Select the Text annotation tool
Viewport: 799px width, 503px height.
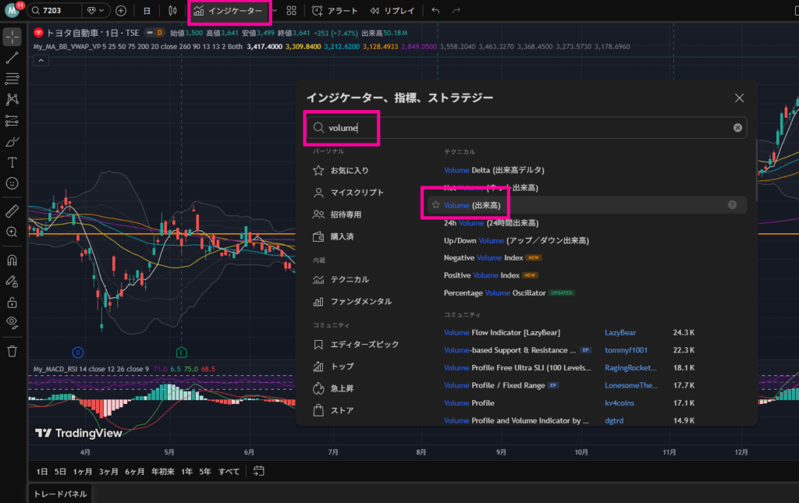[12, 162]
